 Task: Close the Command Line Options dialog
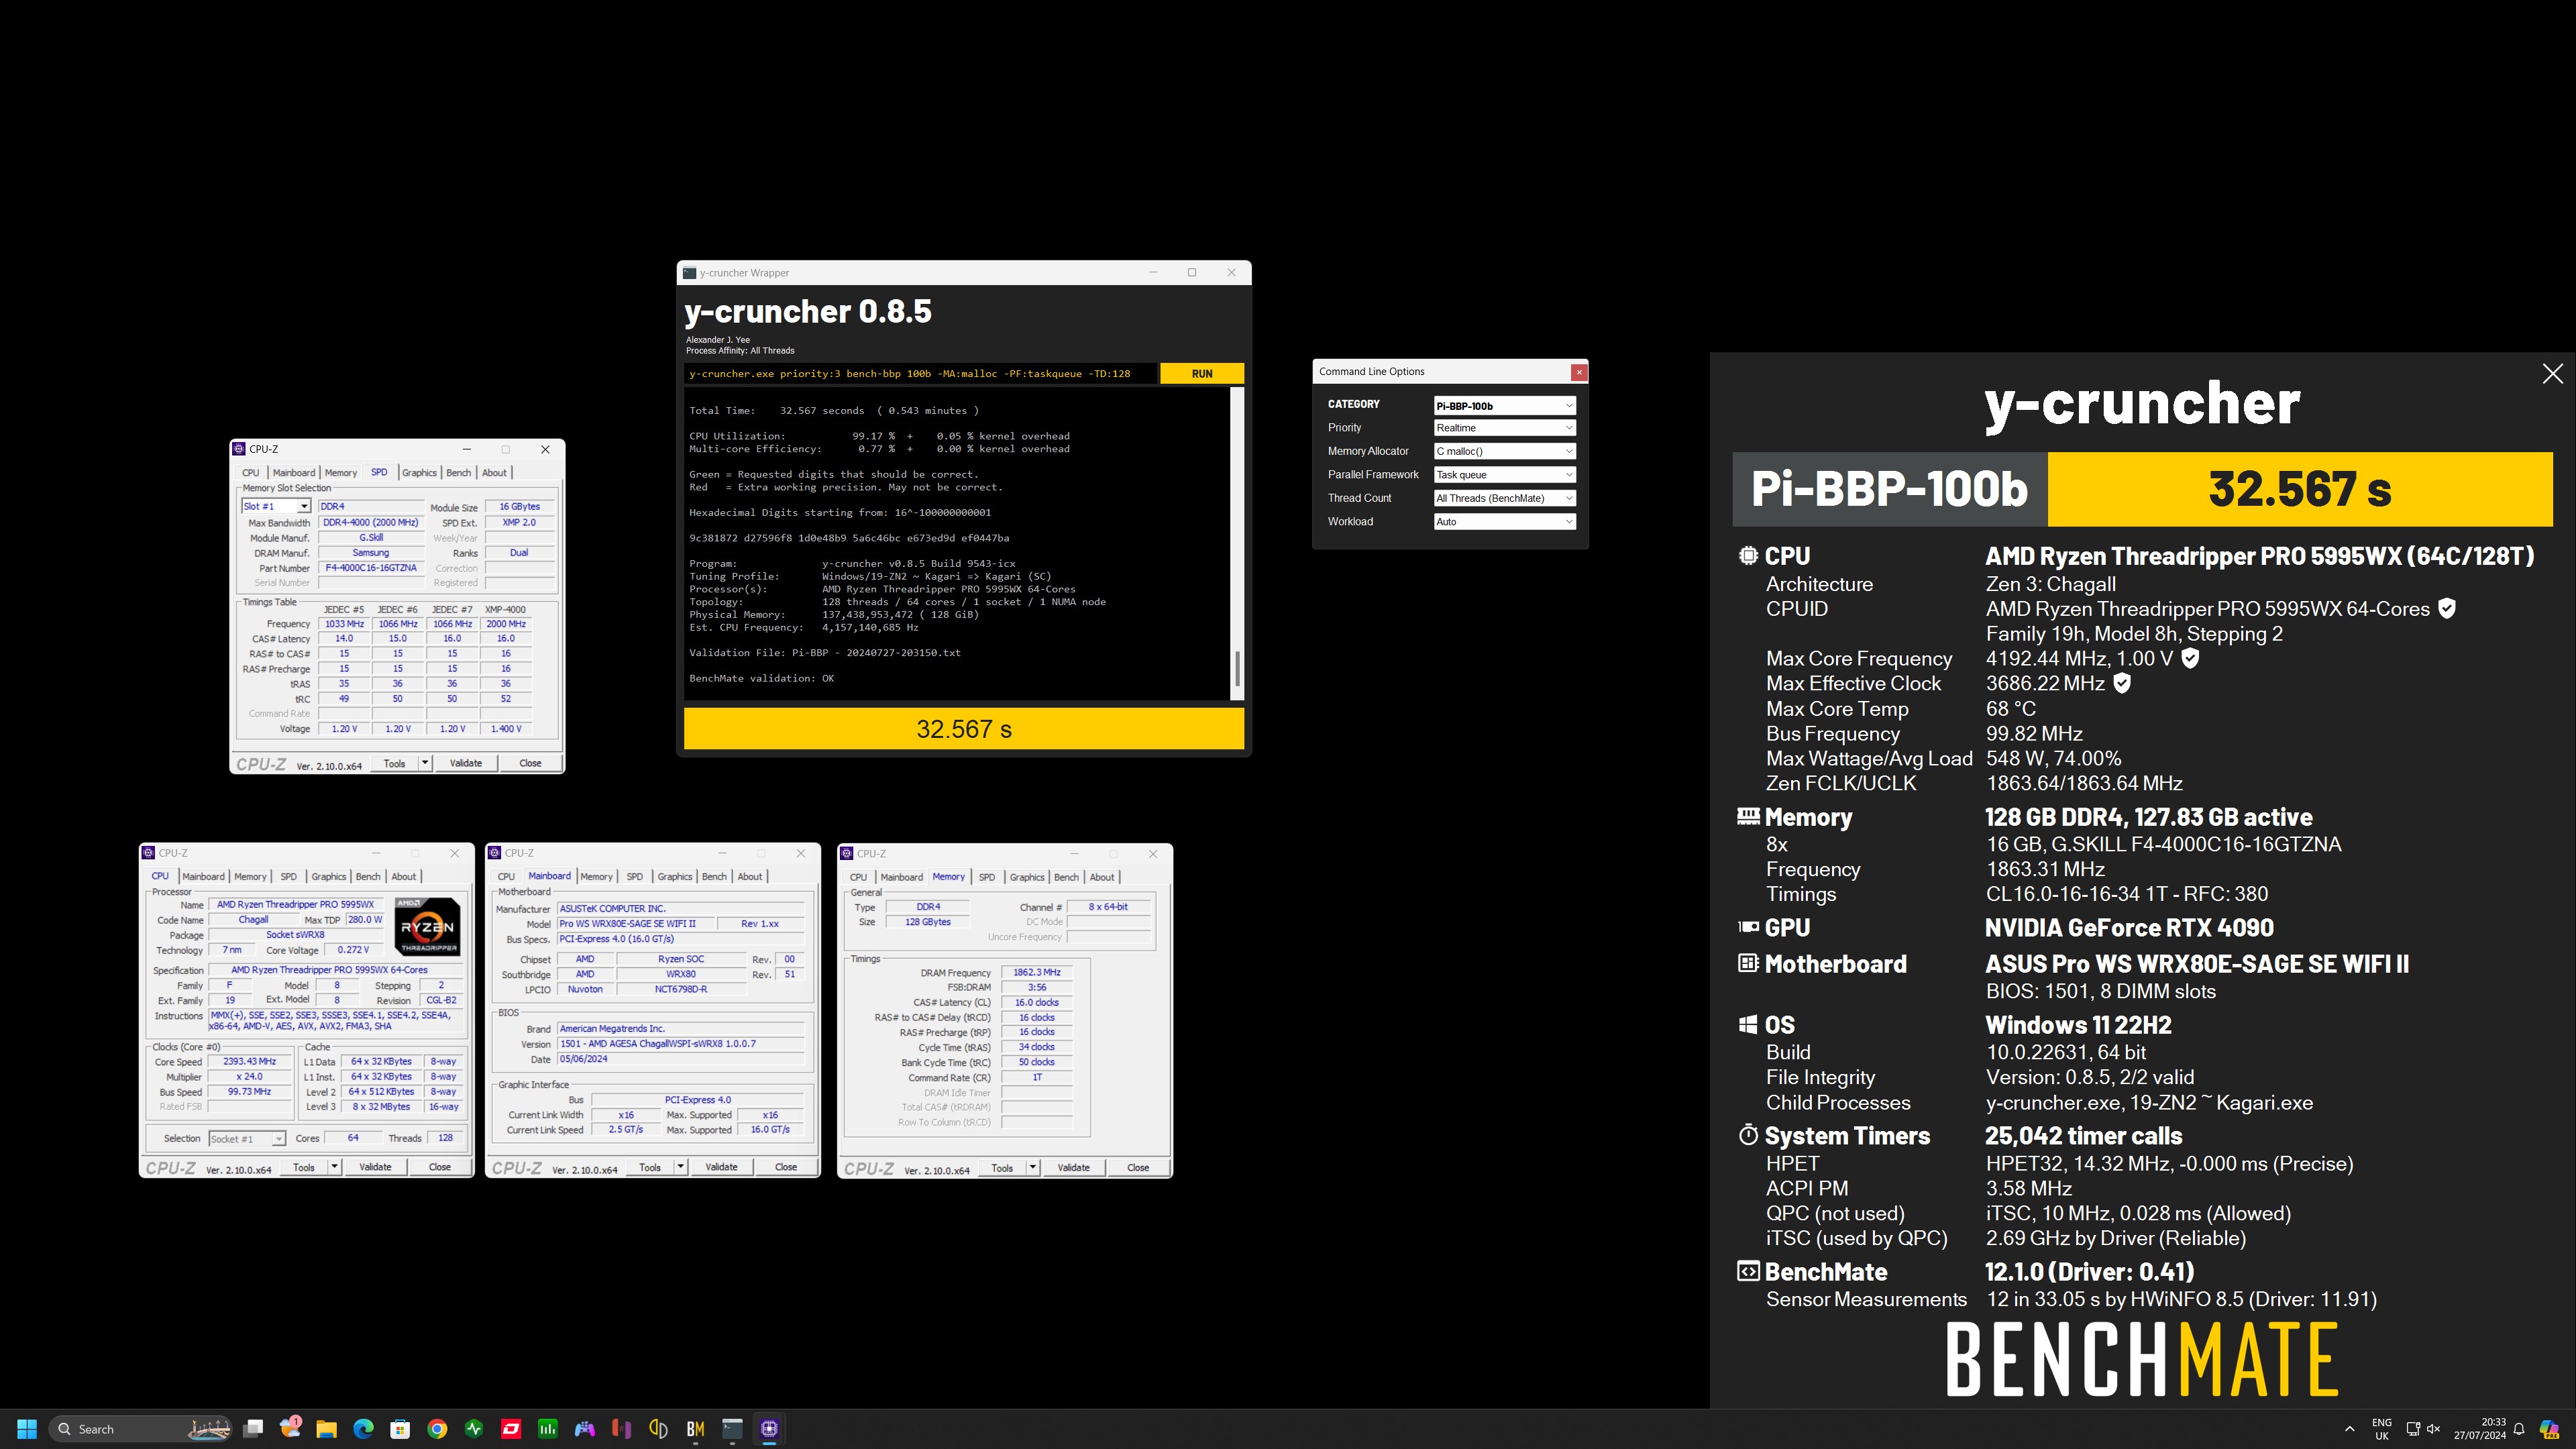(1579, 372)
